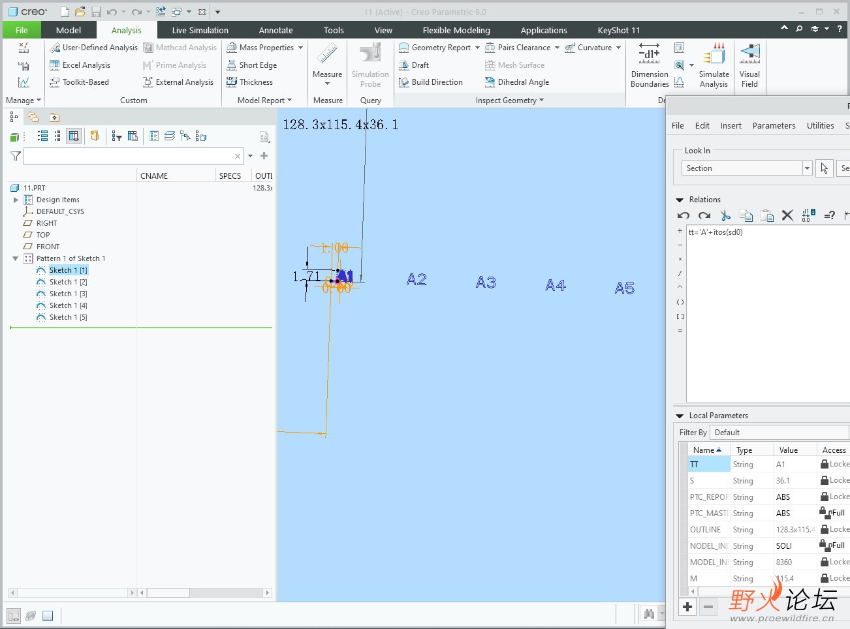This screenshot has width=850, height=629.
Task: Add a new local parameter with plus button
Action: 687,607
